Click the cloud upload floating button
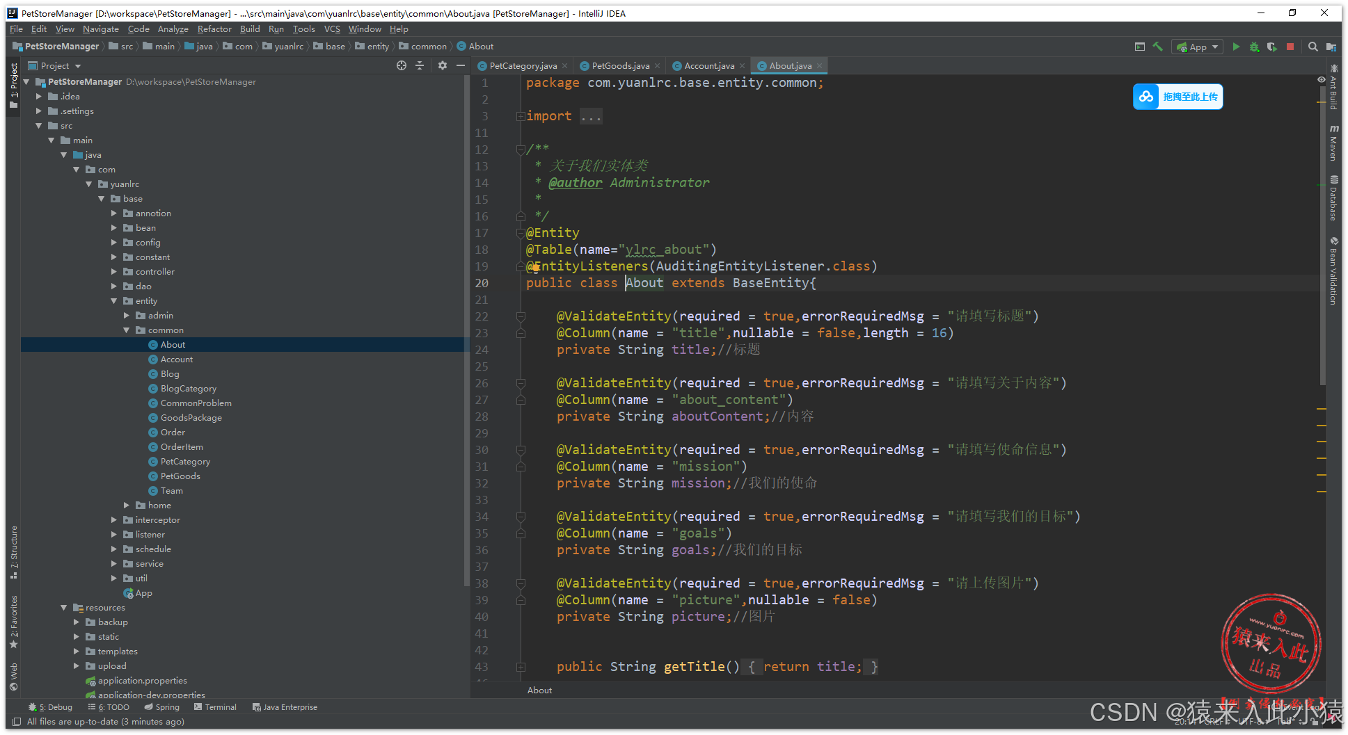Screen dimensions: 1348x735 (1177, 97)
